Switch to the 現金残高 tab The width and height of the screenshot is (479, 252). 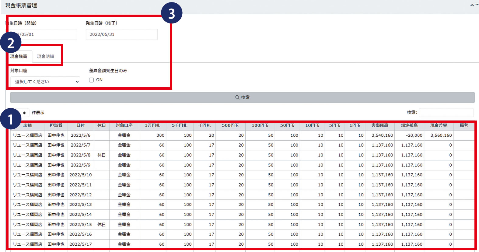[x=19, y=56]
